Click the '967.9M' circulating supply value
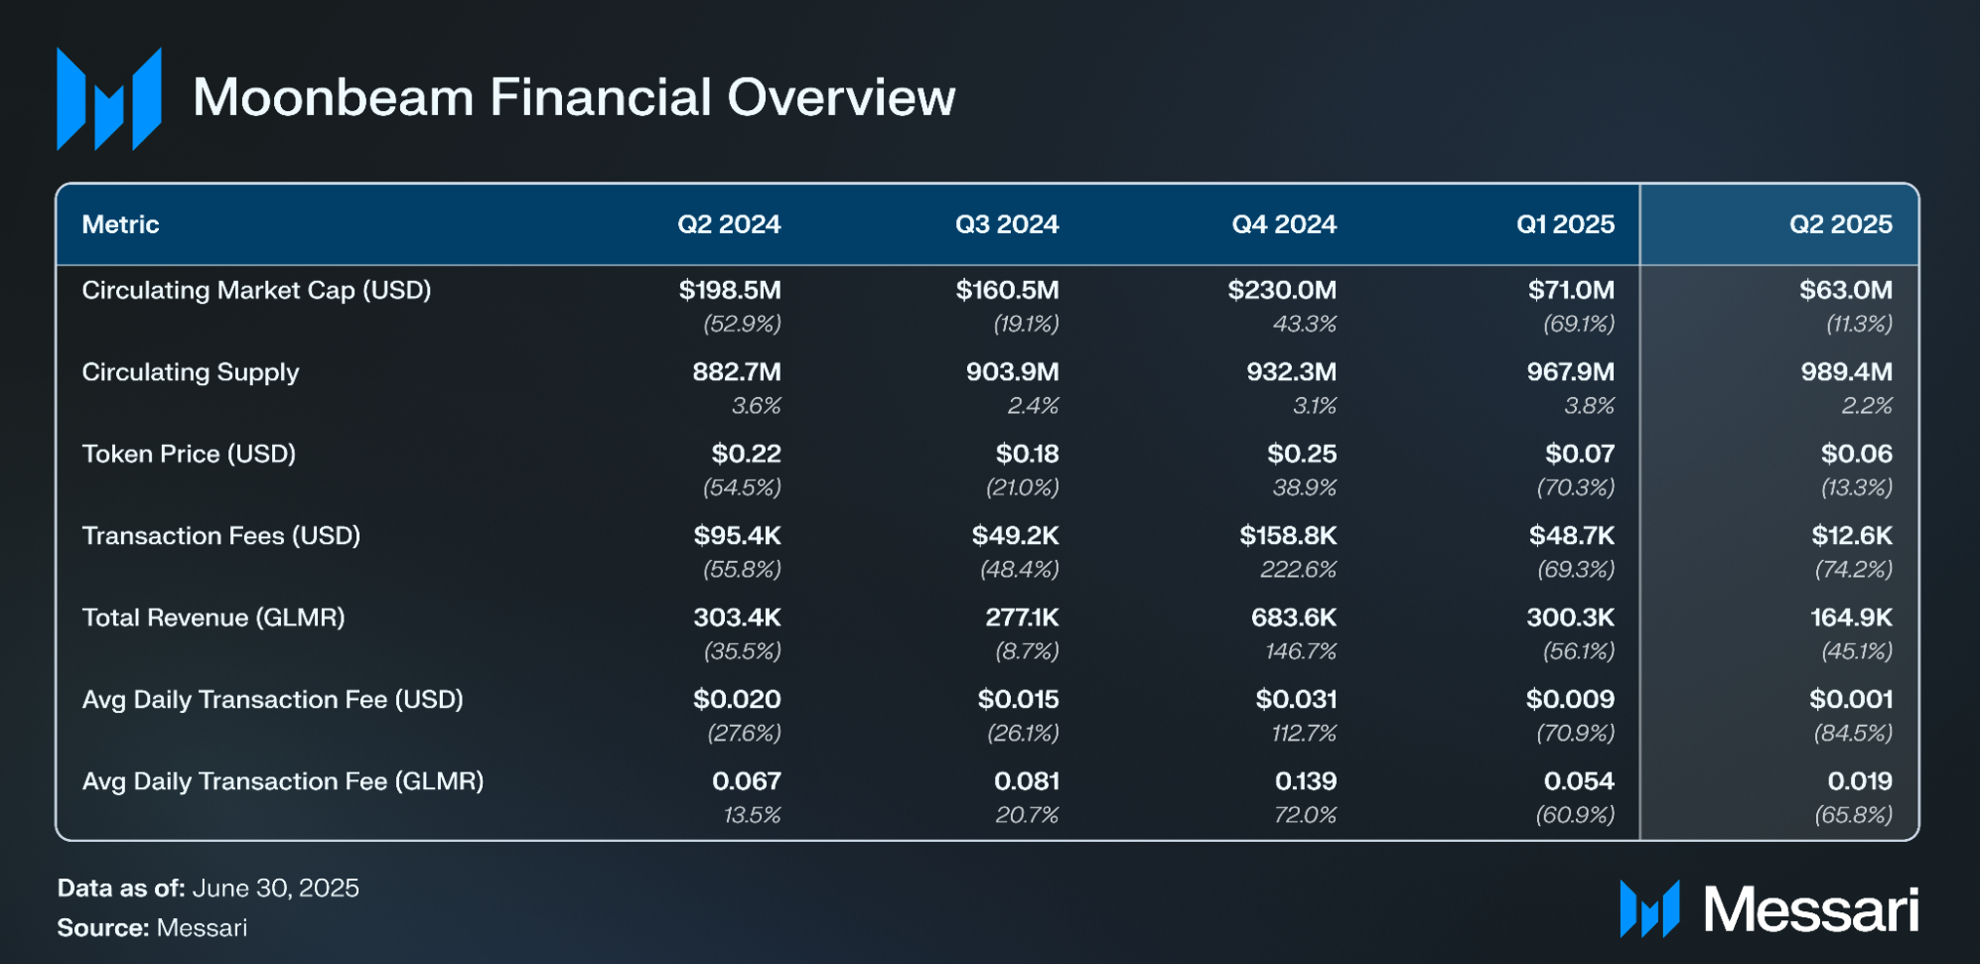The height and width of the screenshot is (964, 1980). click(x=1571, y=372)
